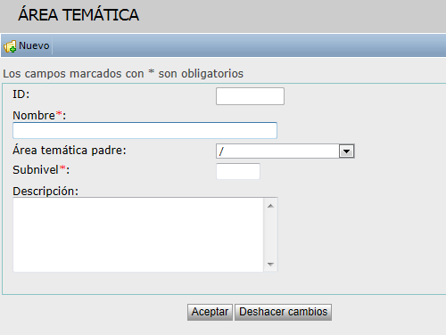Click the 'Descripción:' label
The image size is (446, 335).
(45, 192)
